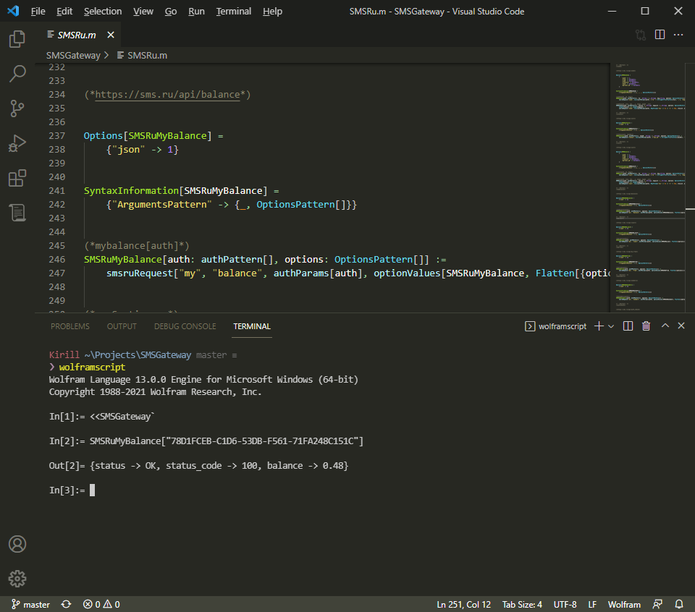Screen dimensions: 695x612
Task: Switch to the DEBUG CONSOLE tab
Action: coord(185,326)
